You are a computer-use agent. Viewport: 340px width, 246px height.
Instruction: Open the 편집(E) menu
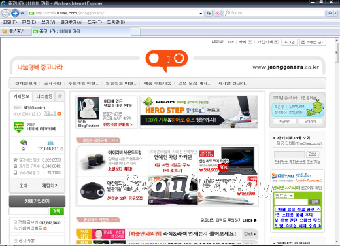point(29,22)
